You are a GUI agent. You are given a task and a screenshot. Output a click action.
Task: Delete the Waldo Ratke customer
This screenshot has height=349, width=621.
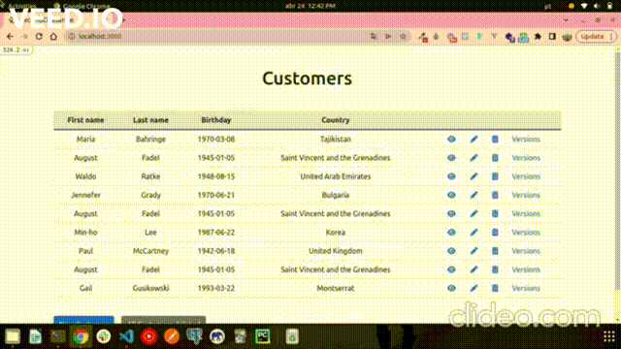[x=495, y=176]
